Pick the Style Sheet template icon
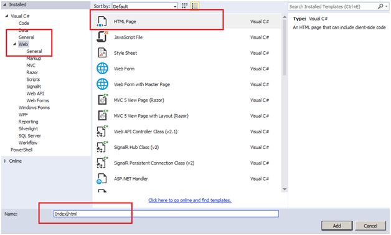This screenshot has height=235, width=391. 102,53
